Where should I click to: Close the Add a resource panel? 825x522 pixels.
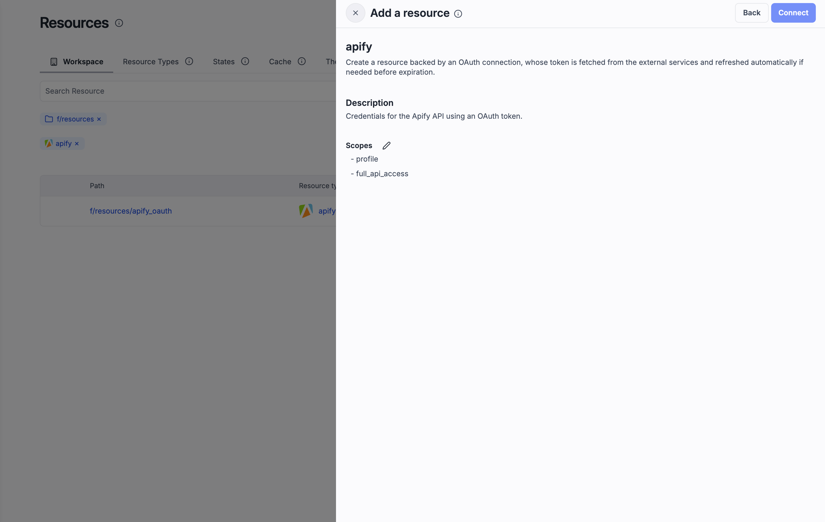[x=355, y=13]
